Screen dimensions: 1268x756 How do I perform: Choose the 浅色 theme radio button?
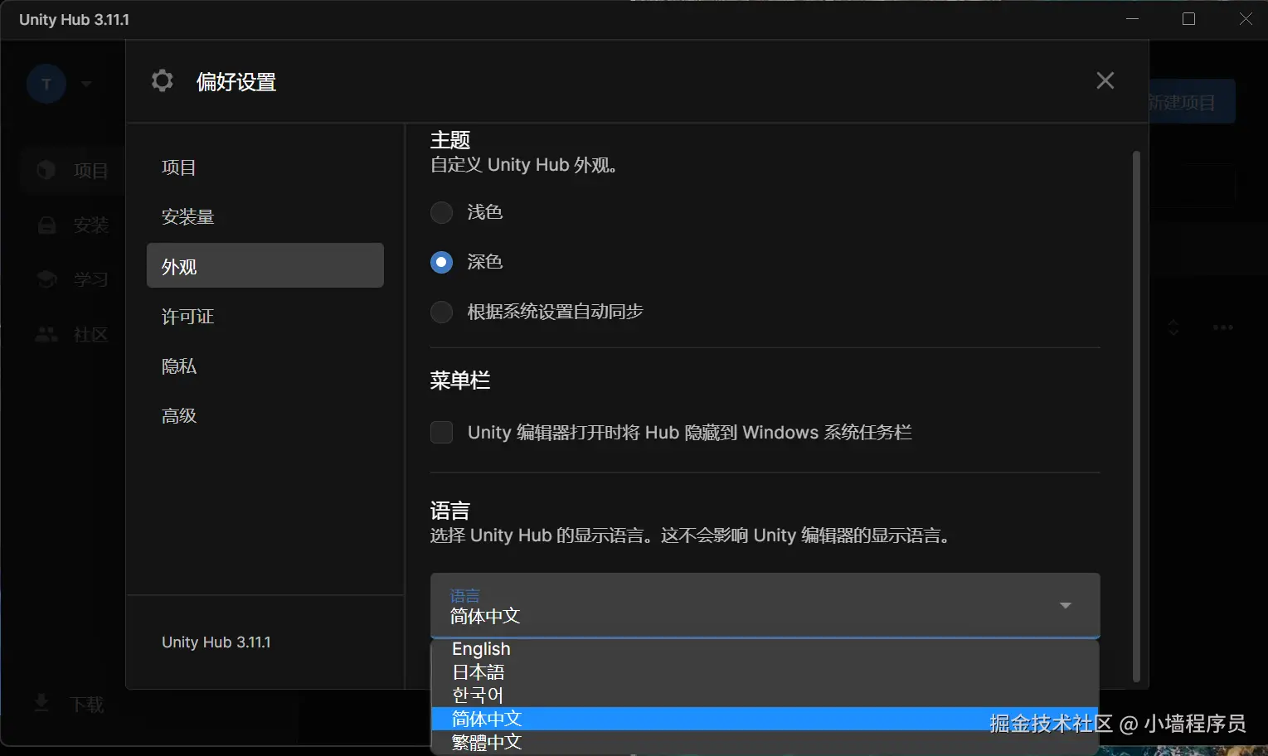click(441, 212)
